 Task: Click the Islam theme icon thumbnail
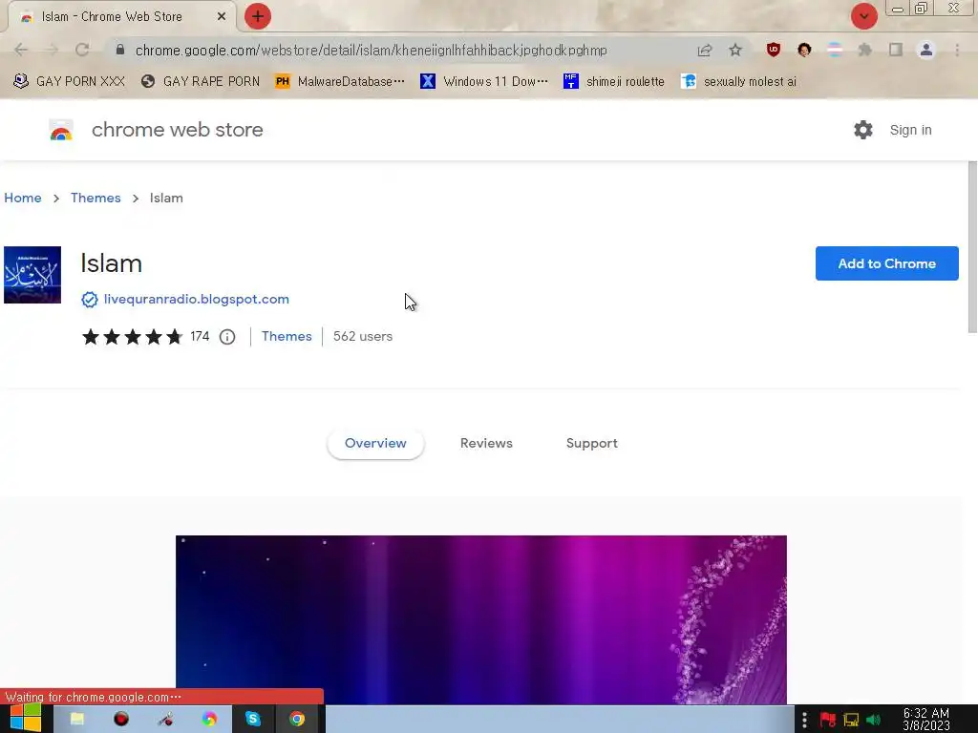point(32,275)
